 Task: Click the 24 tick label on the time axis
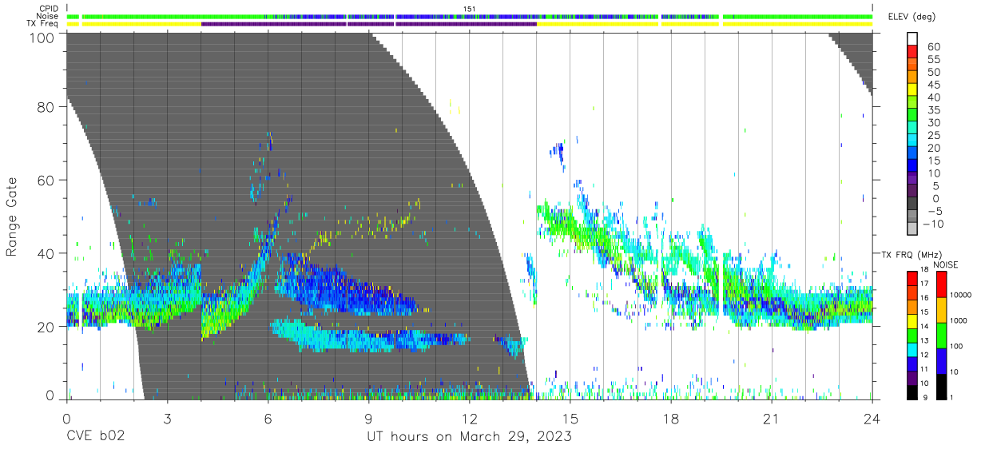tap(872, 418)
